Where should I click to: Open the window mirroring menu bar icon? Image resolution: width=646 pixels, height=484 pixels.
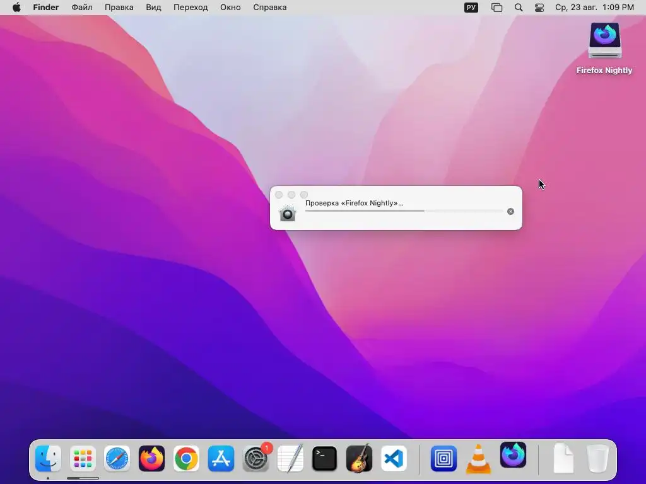point(497,8)
